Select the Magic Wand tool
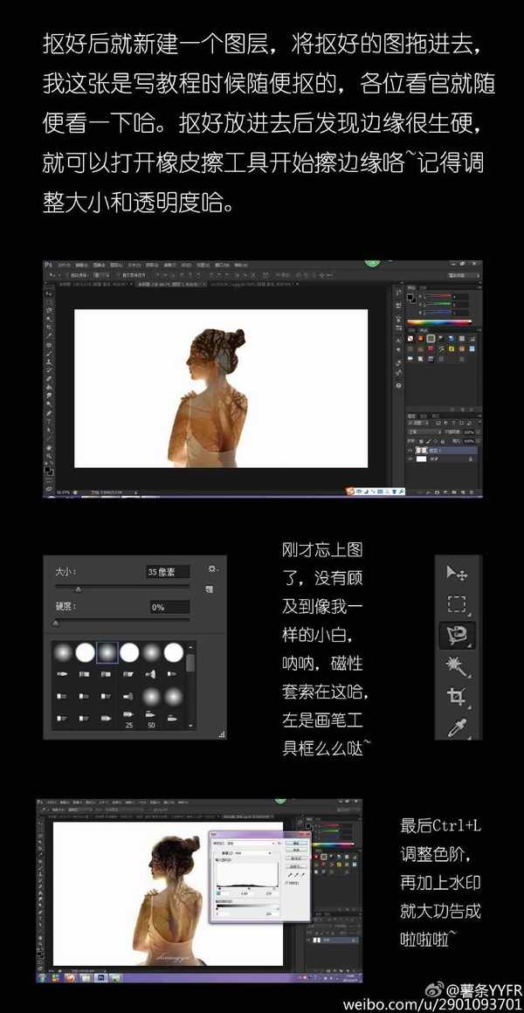524x1013 pixels. (457, 666)
